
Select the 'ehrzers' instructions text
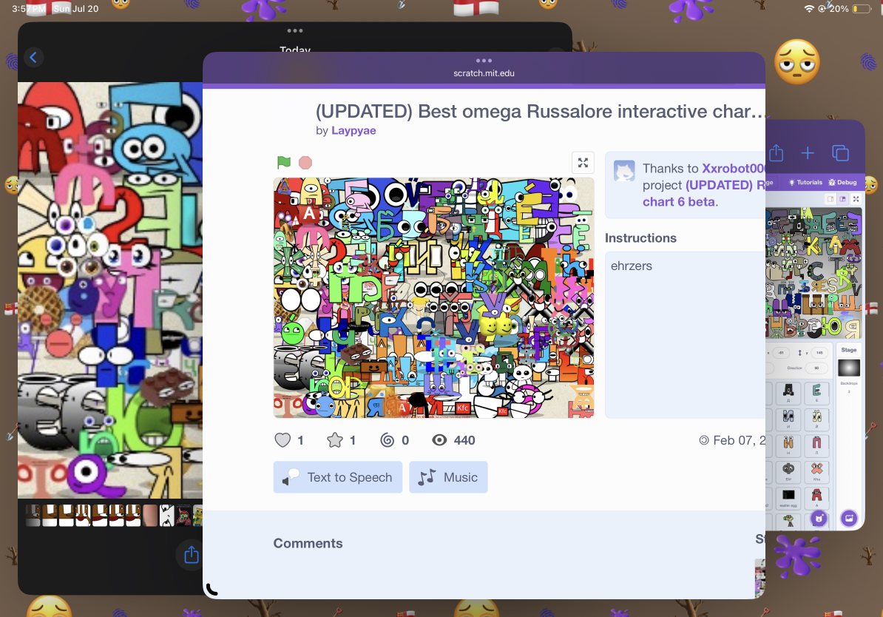coord(632,266)
